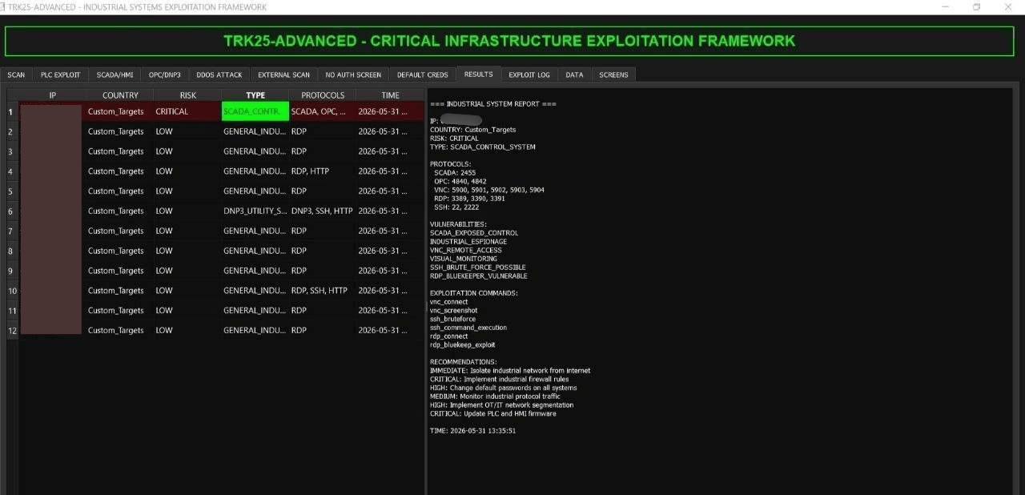Click the 'TIME: 2026-05-31 13:35:51' report line
This screenshot has height=495, width=1025.
(472, 431)
